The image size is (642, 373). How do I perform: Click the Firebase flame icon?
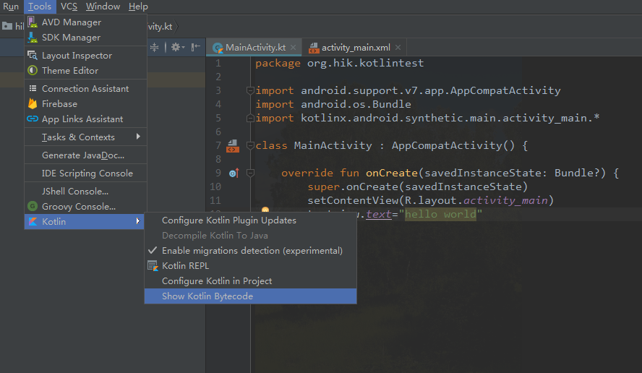(33, 103)
